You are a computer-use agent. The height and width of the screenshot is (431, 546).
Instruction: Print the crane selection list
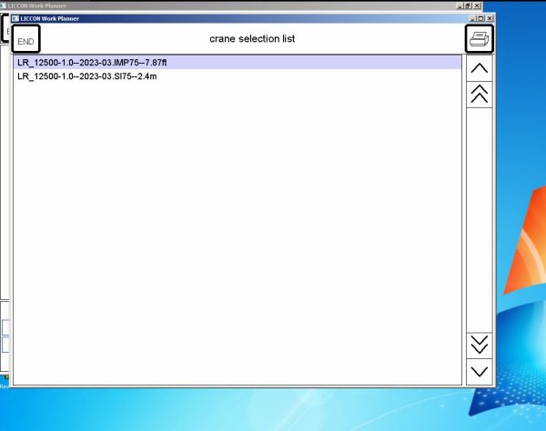pos(480,39)
